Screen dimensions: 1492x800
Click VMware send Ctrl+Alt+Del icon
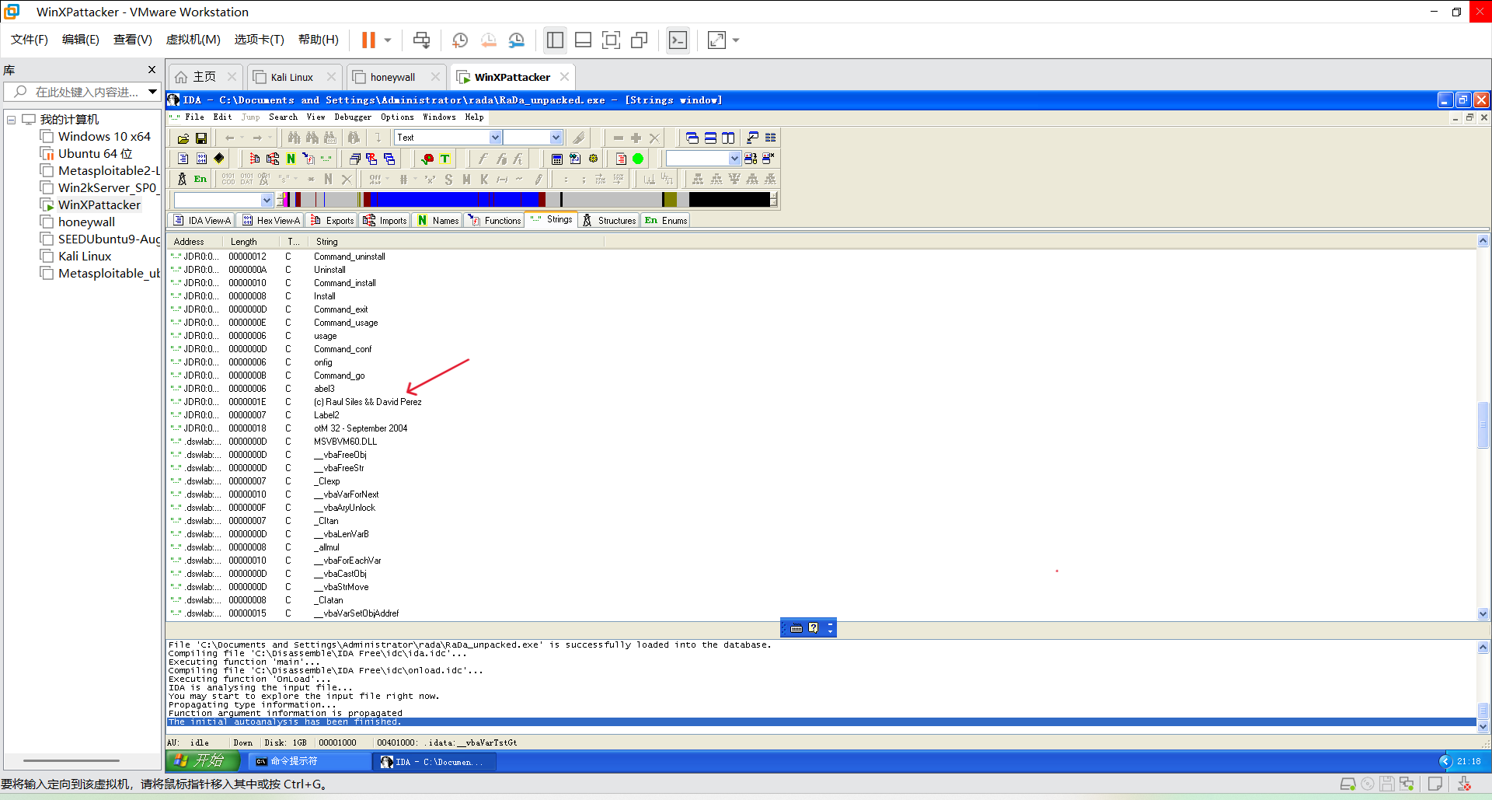pos(421,40)
